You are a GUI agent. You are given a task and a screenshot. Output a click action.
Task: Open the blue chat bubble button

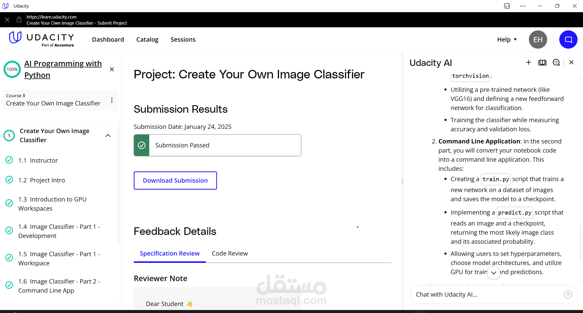coord(568,40)
